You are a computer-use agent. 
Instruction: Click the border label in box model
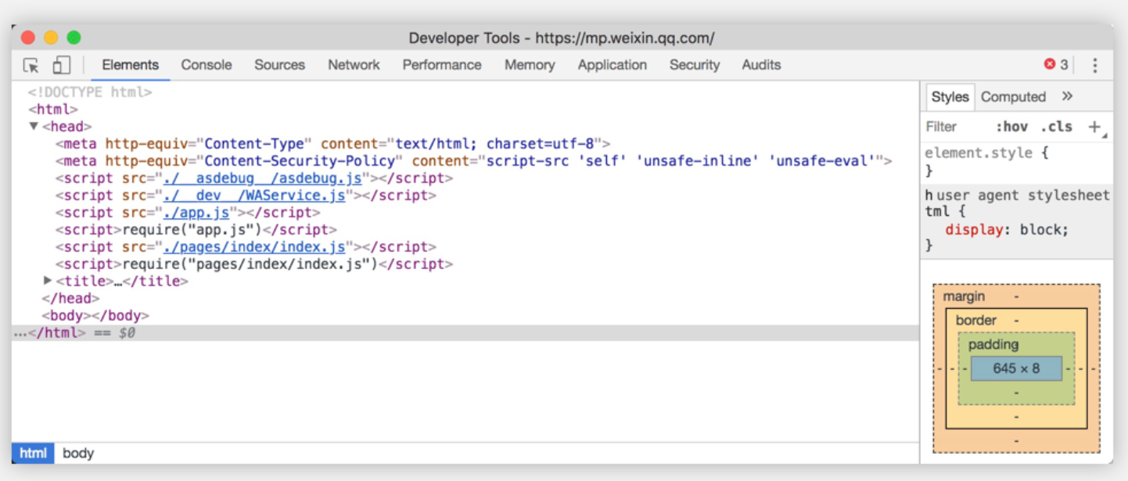976,321
